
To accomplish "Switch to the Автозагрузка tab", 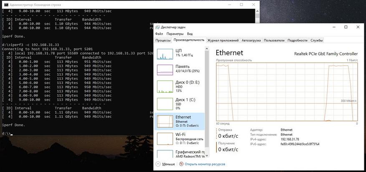I will coord(251,40).
